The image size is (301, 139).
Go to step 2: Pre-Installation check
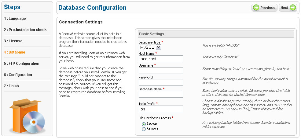(25, 30)
